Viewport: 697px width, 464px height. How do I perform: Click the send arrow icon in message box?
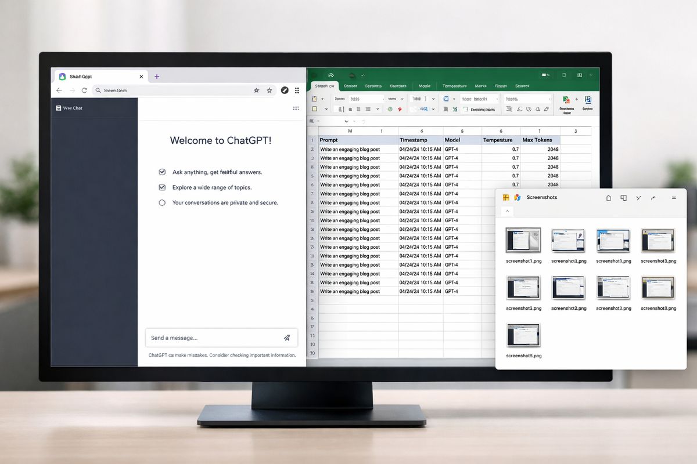coord(286,338)
